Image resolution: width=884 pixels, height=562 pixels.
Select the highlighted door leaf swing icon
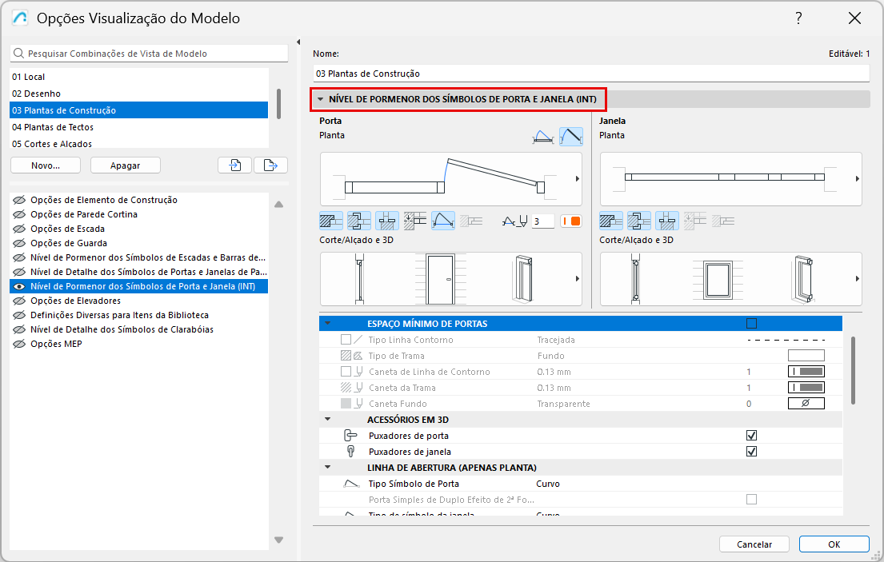pyautogui.click(x=571, y=137)
